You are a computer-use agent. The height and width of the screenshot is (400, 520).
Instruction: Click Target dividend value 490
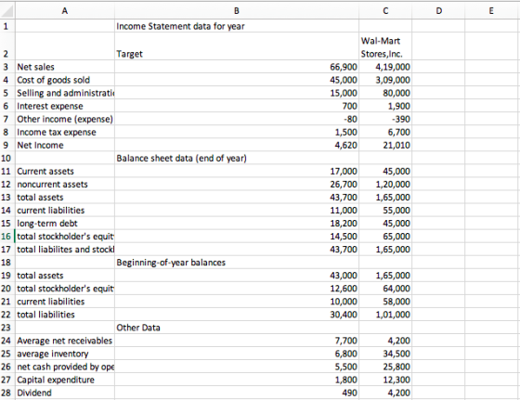(x=237, y=393)
